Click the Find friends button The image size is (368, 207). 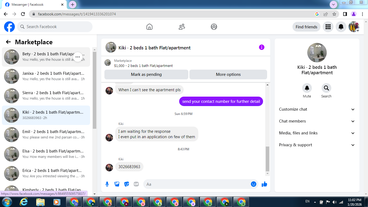[x=306, y=27]
